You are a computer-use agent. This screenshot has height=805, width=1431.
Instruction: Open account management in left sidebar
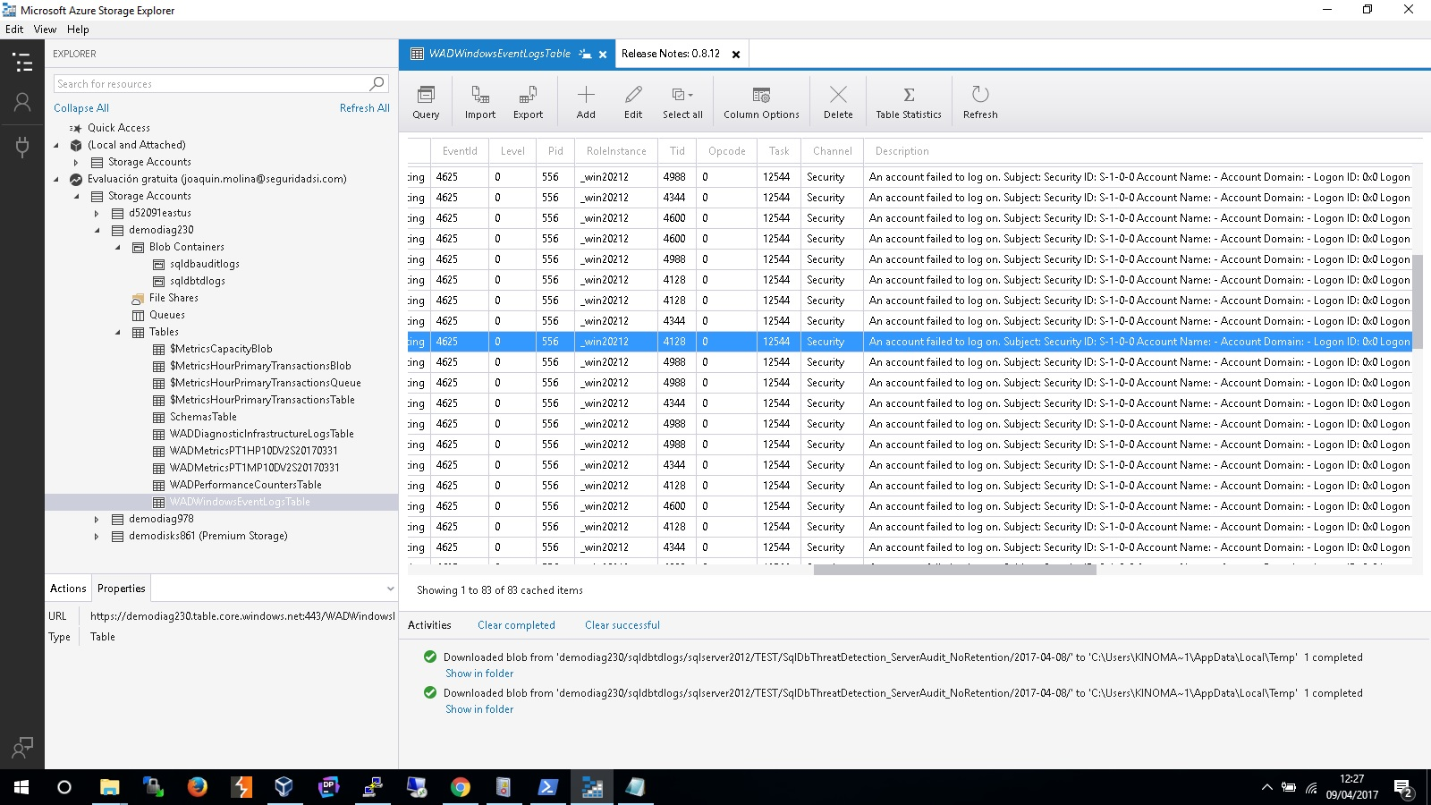coord(22,103)
